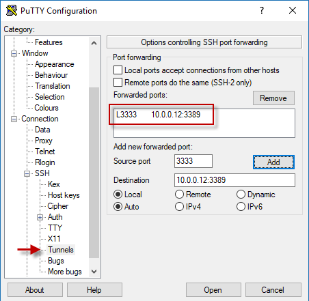Select the Auth category
309x301 pixels.
click(x=55, y=217)
